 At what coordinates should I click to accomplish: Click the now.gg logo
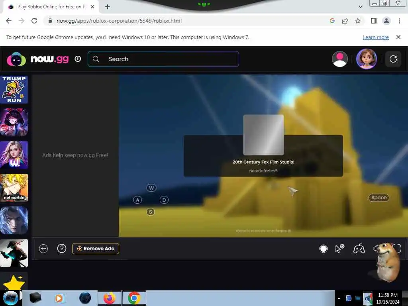[38, 59]
